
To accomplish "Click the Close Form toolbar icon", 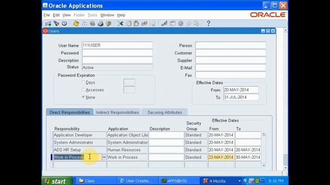I will point(108,24).
